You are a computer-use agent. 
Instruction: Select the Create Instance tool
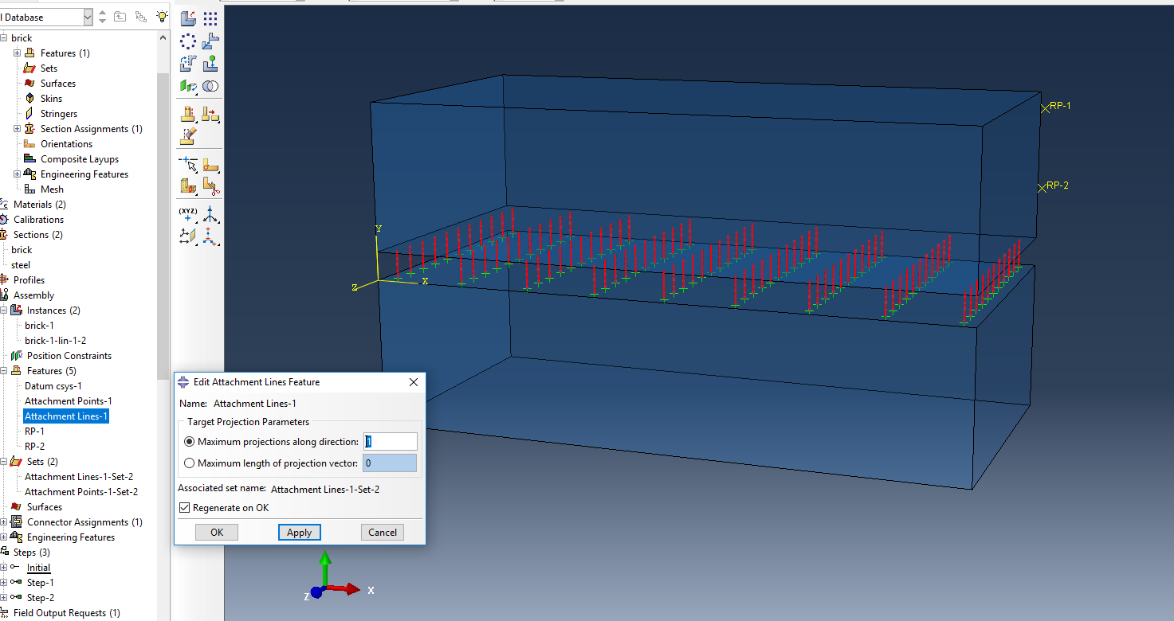[x=189, y=18]
